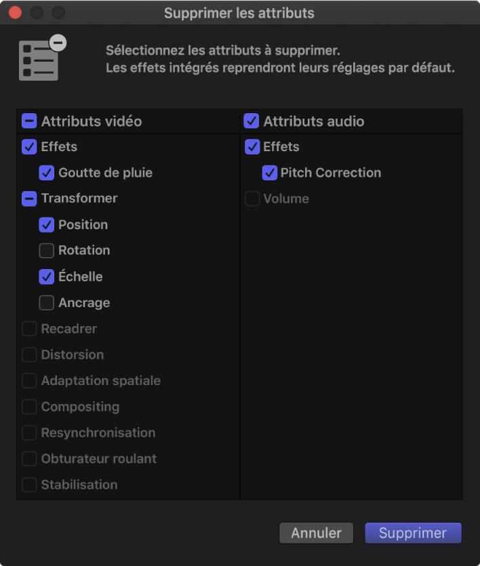Uncheck video Effets checkbox
Screen dimensions: 480x566
pyautogui.click(x=29, y=146)
